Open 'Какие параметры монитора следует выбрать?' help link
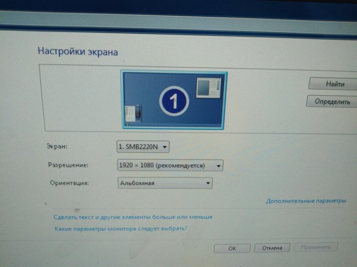The image size is (357, 267). (x=120, y=229)
